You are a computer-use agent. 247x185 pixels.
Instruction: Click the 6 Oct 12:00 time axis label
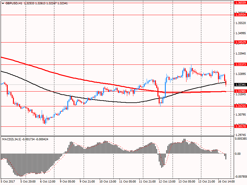(48, 182)
